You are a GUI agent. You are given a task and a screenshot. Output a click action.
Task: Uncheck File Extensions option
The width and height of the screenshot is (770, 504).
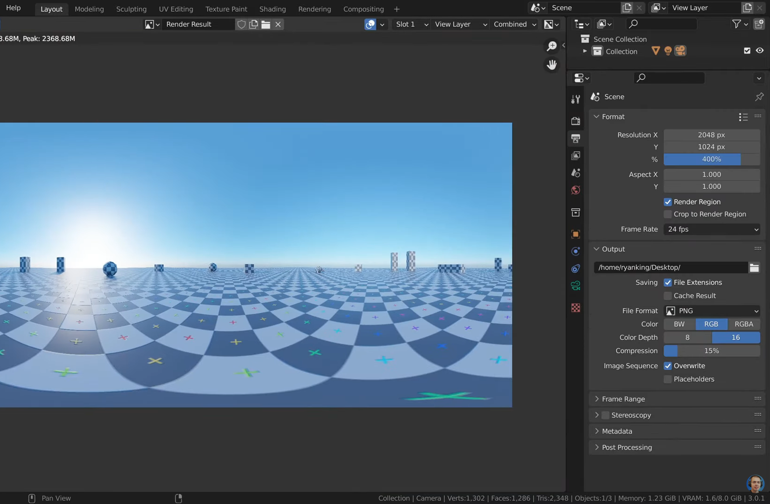668,283
